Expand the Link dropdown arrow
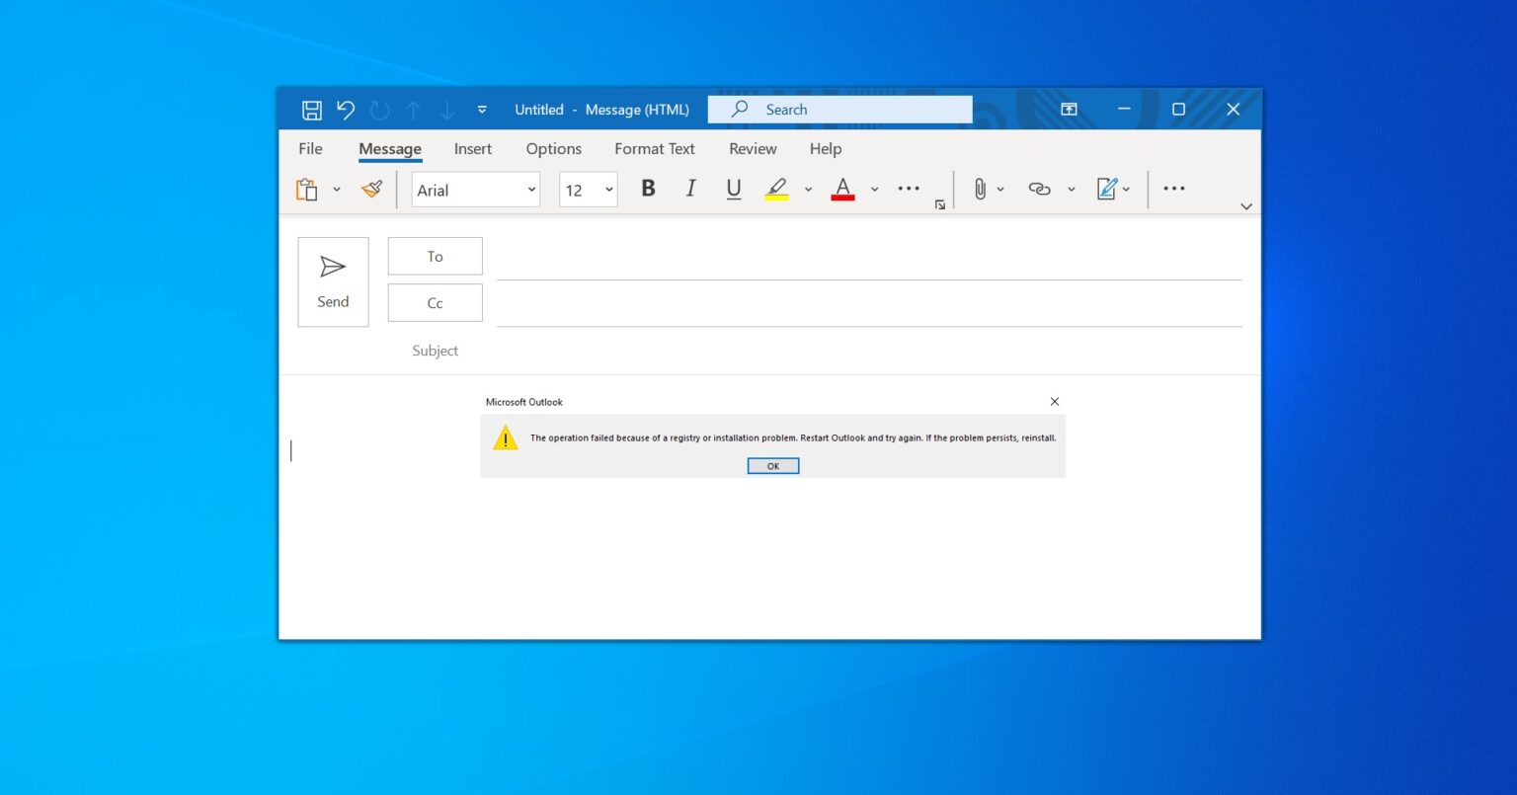1517x795 pixels. [x=1072, y=190]
